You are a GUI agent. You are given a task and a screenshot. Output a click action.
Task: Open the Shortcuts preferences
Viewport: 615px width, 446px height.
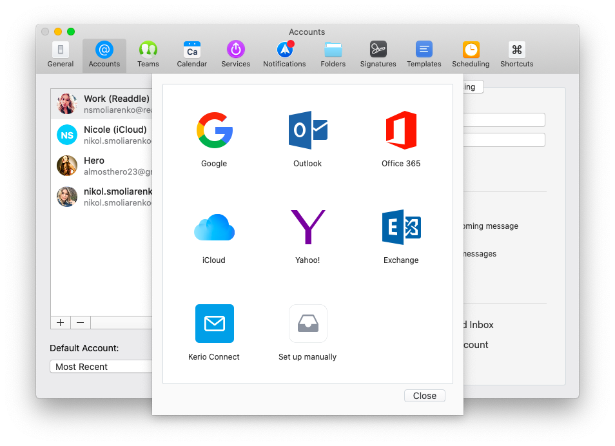(x=516, y=55)
